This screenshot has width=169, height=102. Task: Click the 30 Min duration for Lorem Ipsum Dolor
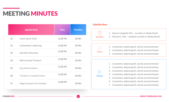pyautogui.click(x=78, y=39)
